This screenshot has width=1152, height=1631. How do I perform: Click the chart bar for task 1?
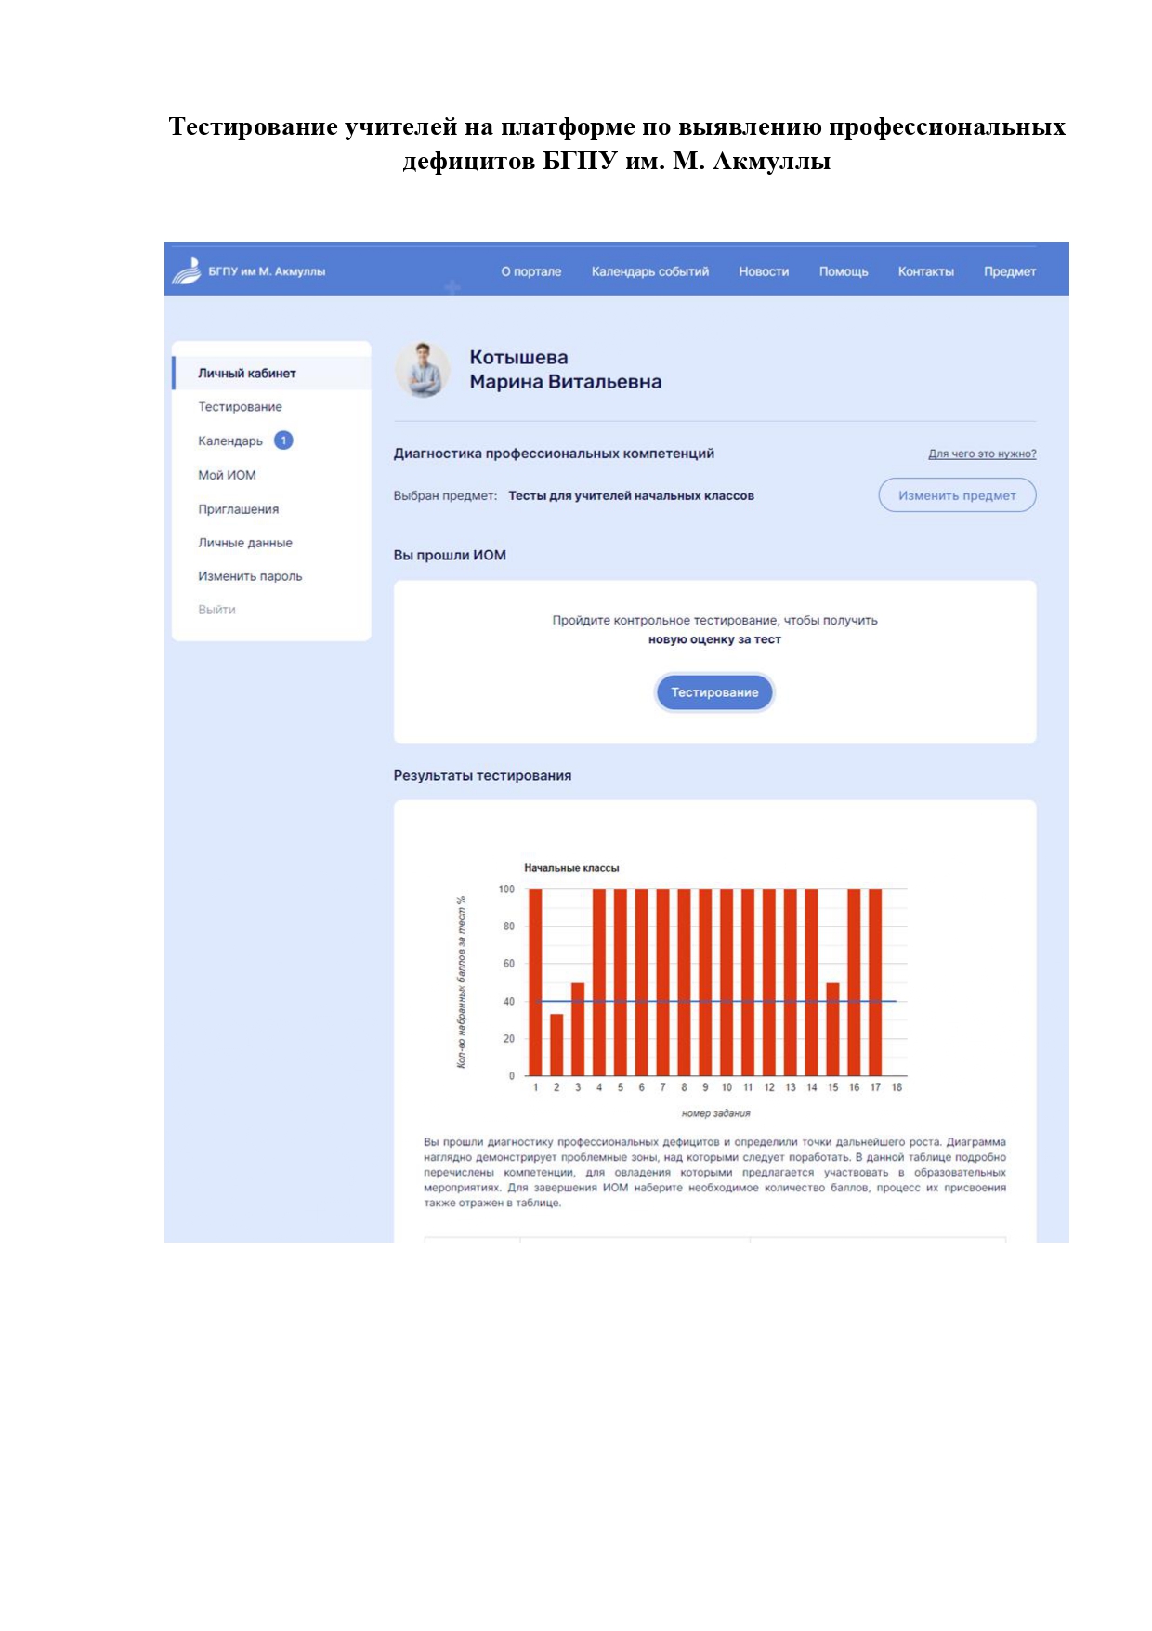[x=535, y=982]
